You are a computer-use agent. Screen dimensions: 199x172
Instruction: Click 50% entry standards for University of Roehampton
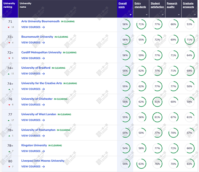pos(141,133)
